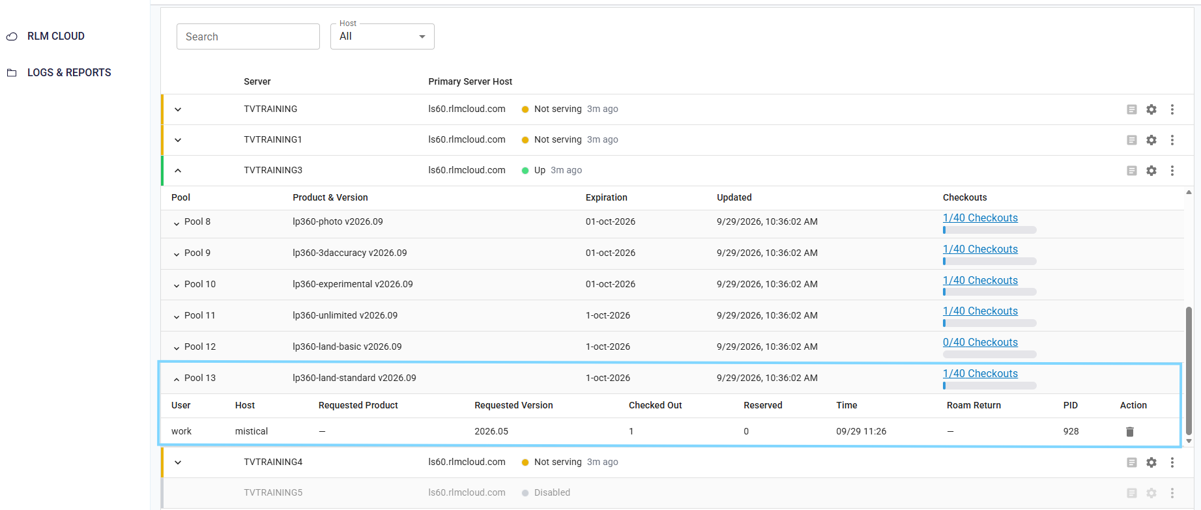The width and height of the screenshot is (1201, 510).
Task: Expand Pool 9 details
Action: [176, 254]
